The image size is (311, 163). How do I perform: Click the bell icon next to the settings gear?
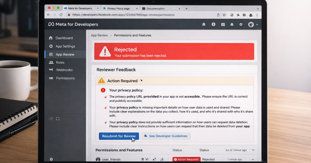[232, 24]
